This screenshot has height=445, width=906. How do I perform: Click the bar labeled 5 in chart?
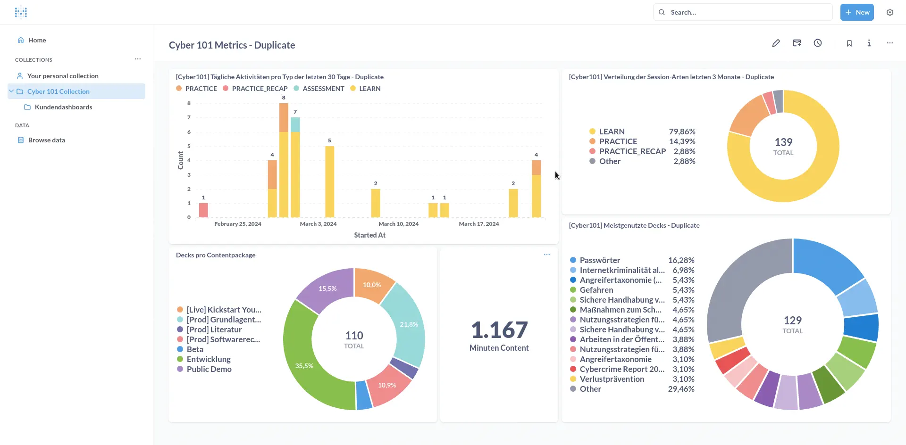coord(330,181)
